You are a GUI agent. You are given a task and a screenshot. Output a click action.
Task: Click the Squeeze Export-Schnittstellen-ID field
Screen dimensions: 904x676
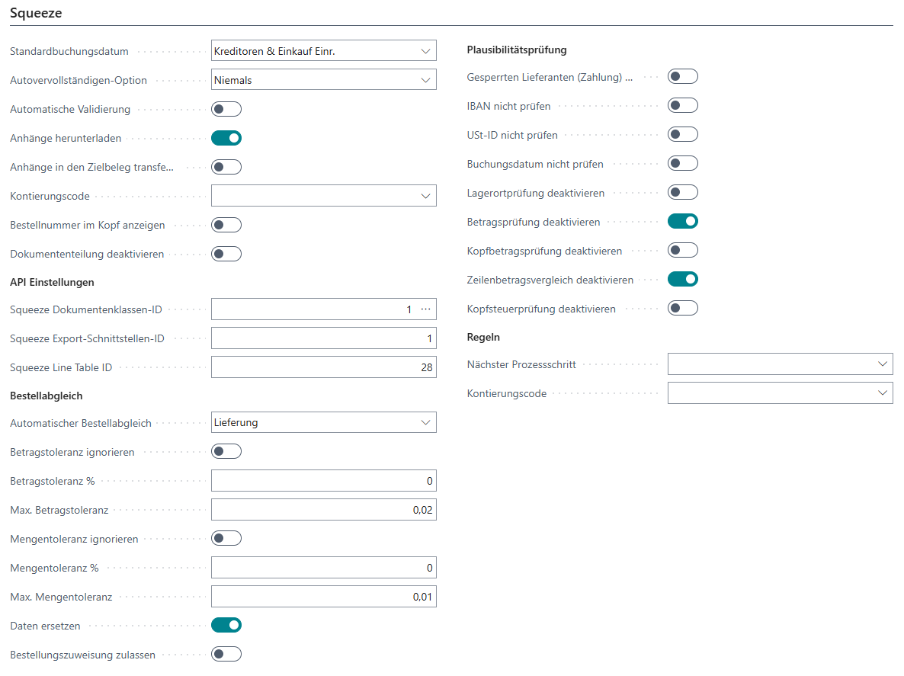pos(323,338)
